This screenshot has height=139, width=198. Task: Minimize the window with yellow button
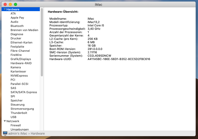10,5
